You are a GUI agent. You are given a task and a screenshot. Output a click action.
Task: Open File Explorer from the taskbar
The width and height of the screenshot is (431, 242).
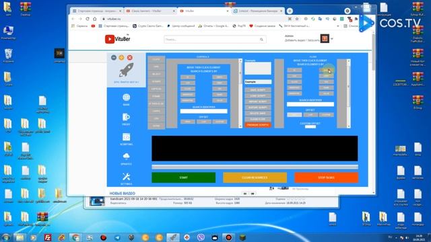click(x=20, y=237)
